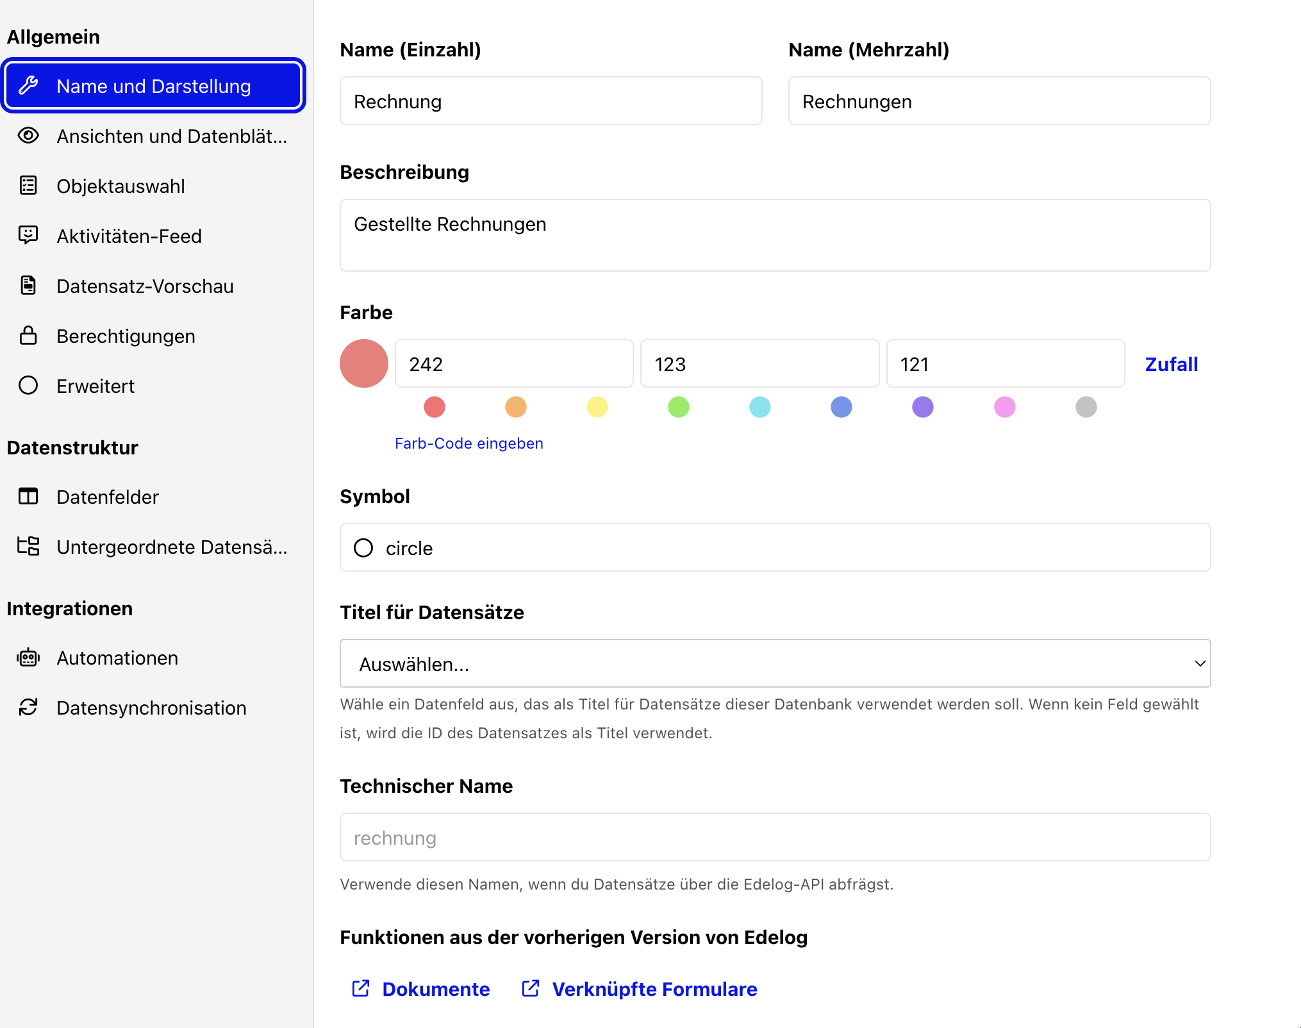1301x1028 pixels.
Task: Click the table icon next to Datenfelder
Action: 28,496
